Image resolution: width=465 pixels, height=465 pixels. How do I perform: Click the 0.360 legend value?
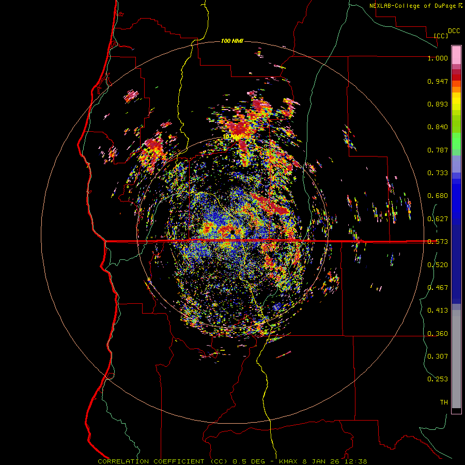pyautogui.click(x=438, y=334)
